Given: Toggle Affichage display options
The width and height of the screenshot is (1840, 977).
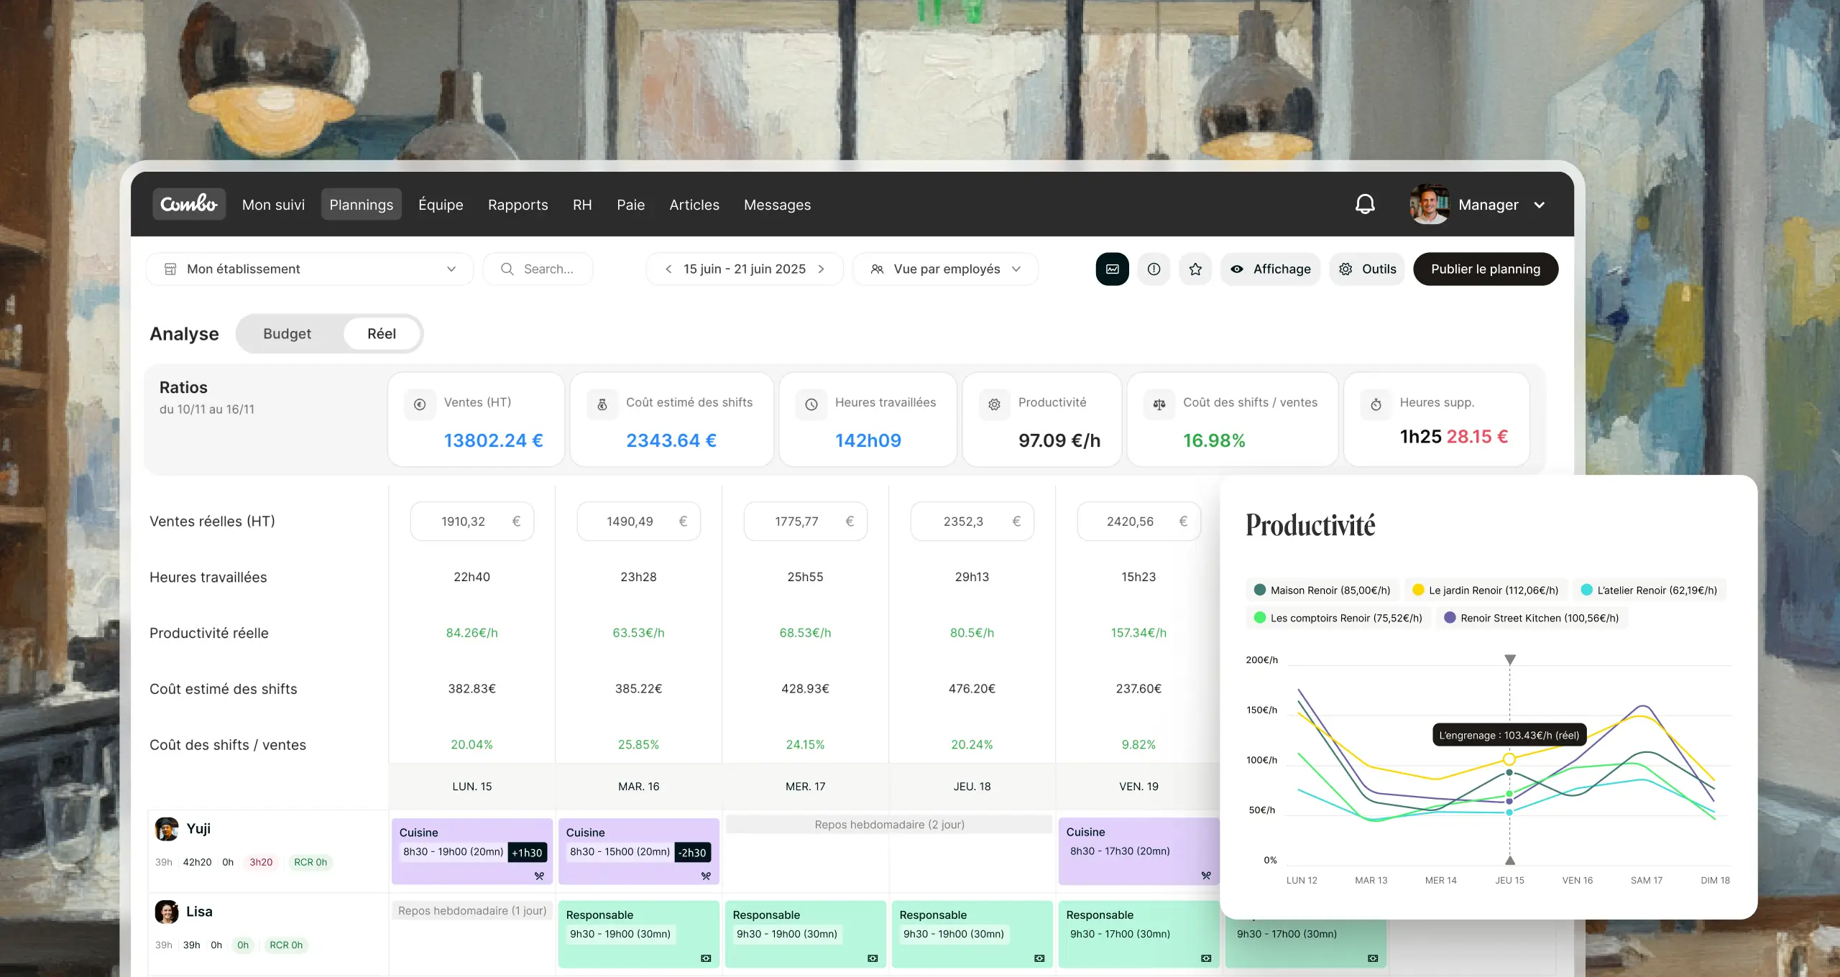Looking at the screenshot, I should pyautogui.click(x=1270, y=269).
